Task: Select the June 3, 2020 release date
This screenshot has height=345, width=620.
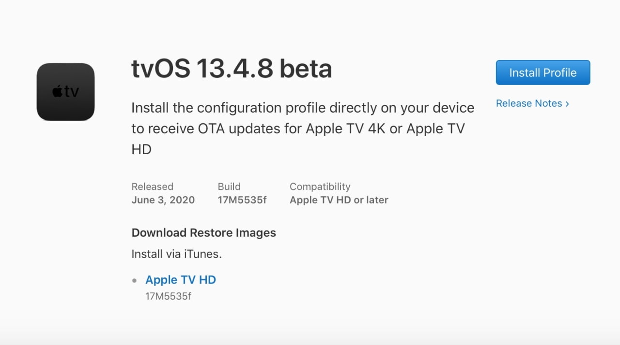Action: click(163, 200)
